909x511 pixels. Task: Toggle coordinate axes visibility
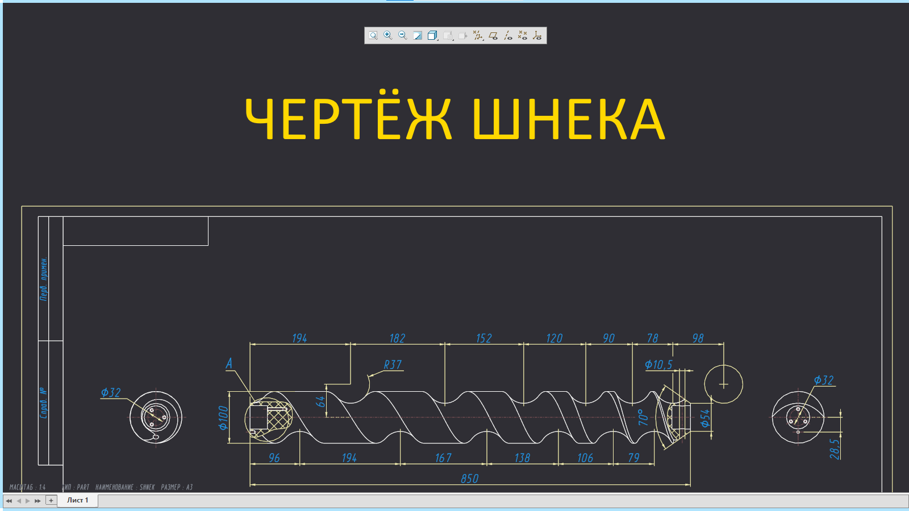tap(537, 36)
